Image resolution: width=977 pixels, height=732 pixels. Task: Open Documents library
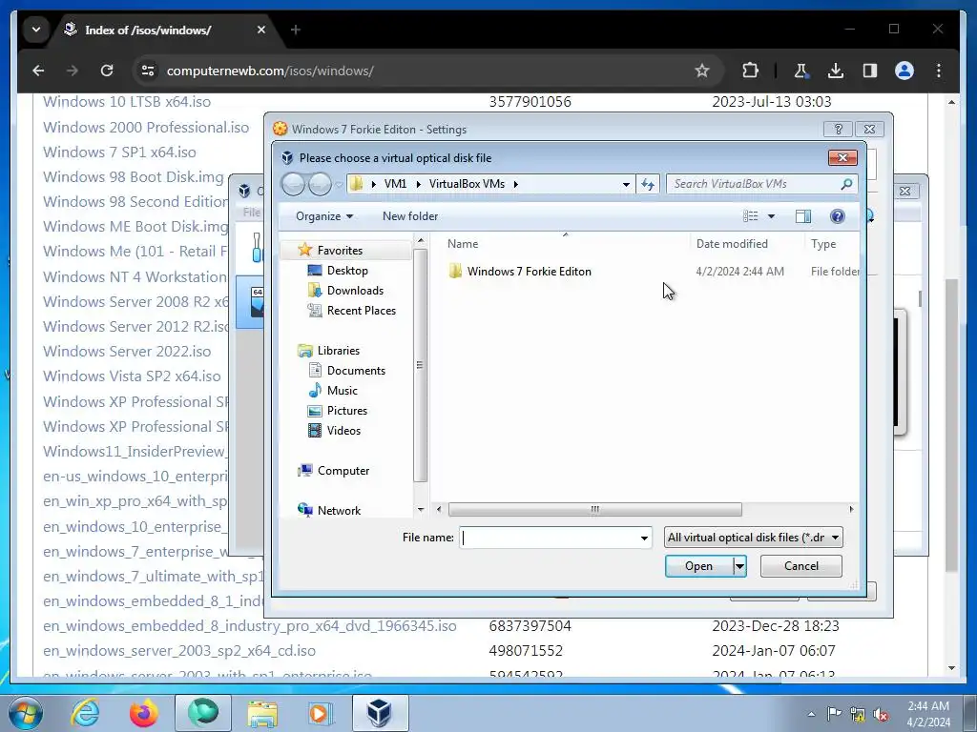click(x=356, y=371)
